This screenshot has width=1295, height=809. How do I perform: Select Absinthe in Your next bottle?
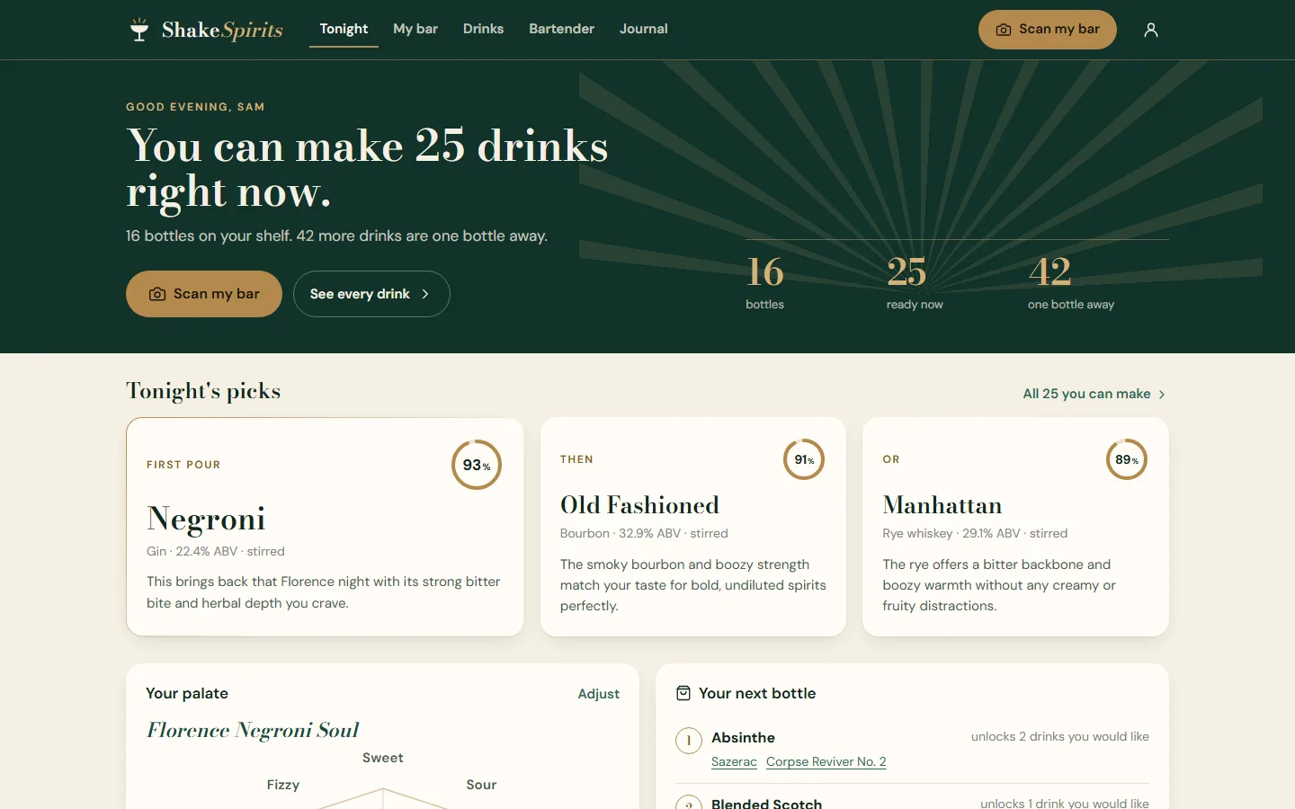pyautogui.click(x=743, y=737)
